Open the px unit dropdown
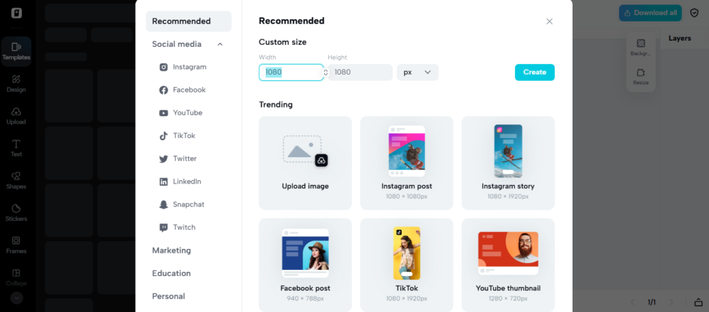This screenshot has height=312, width=709. (x=418, y=72)
